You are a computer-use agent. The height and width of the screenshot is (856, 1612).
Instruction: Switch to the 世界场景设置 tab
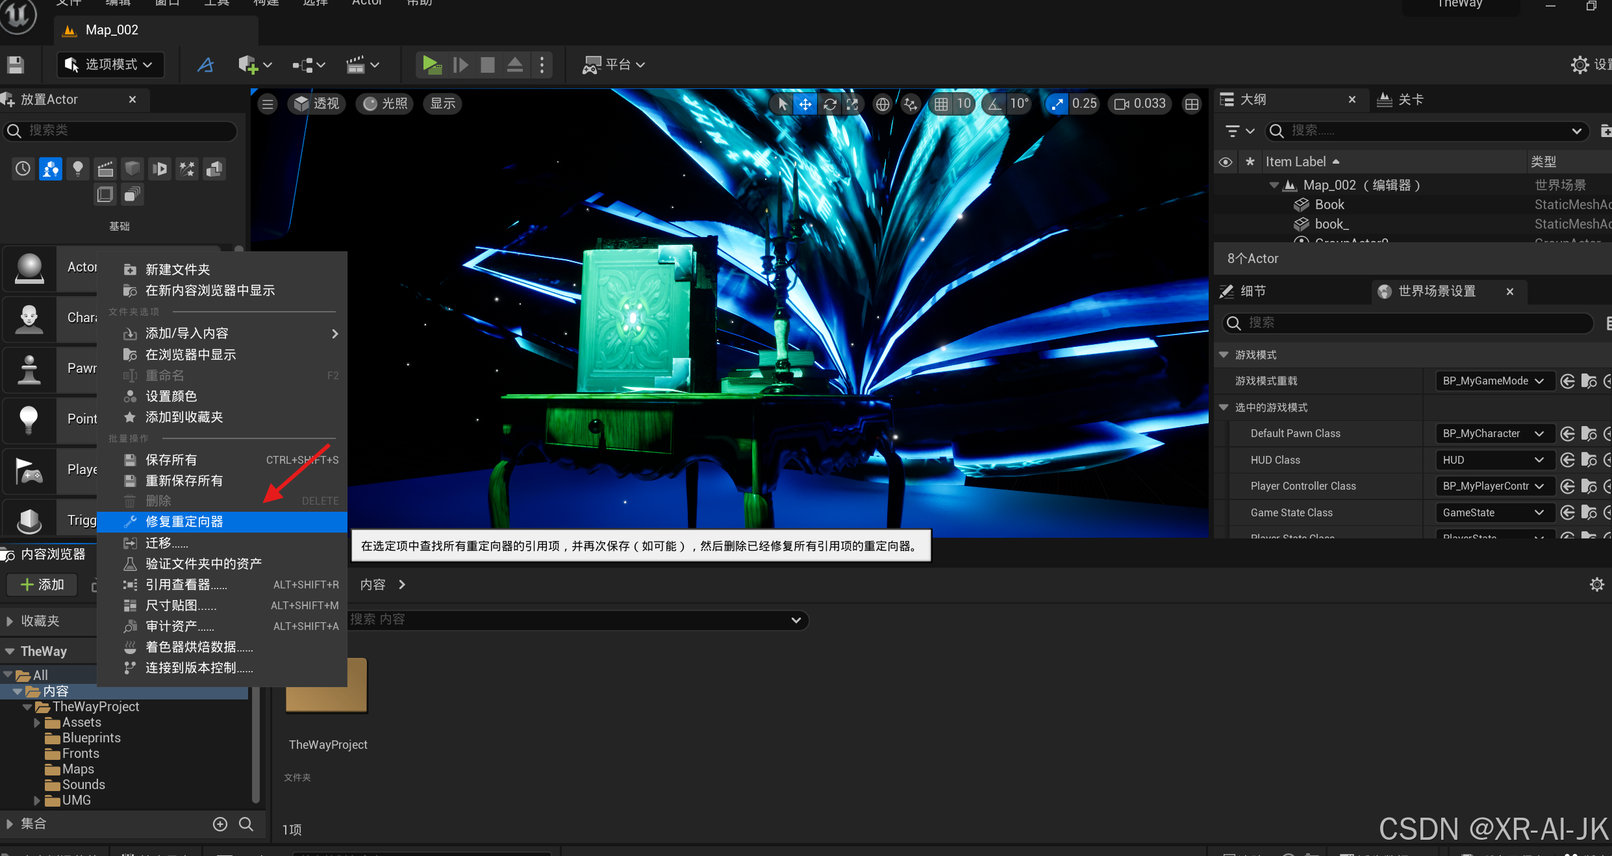click(1436, 292)
